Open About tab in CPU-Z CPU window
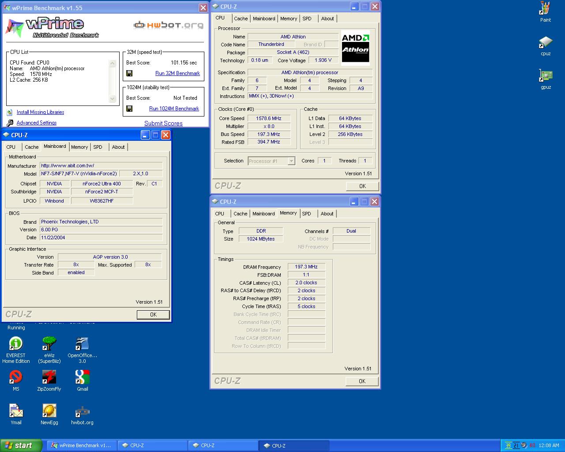 (x=328, y=19)
